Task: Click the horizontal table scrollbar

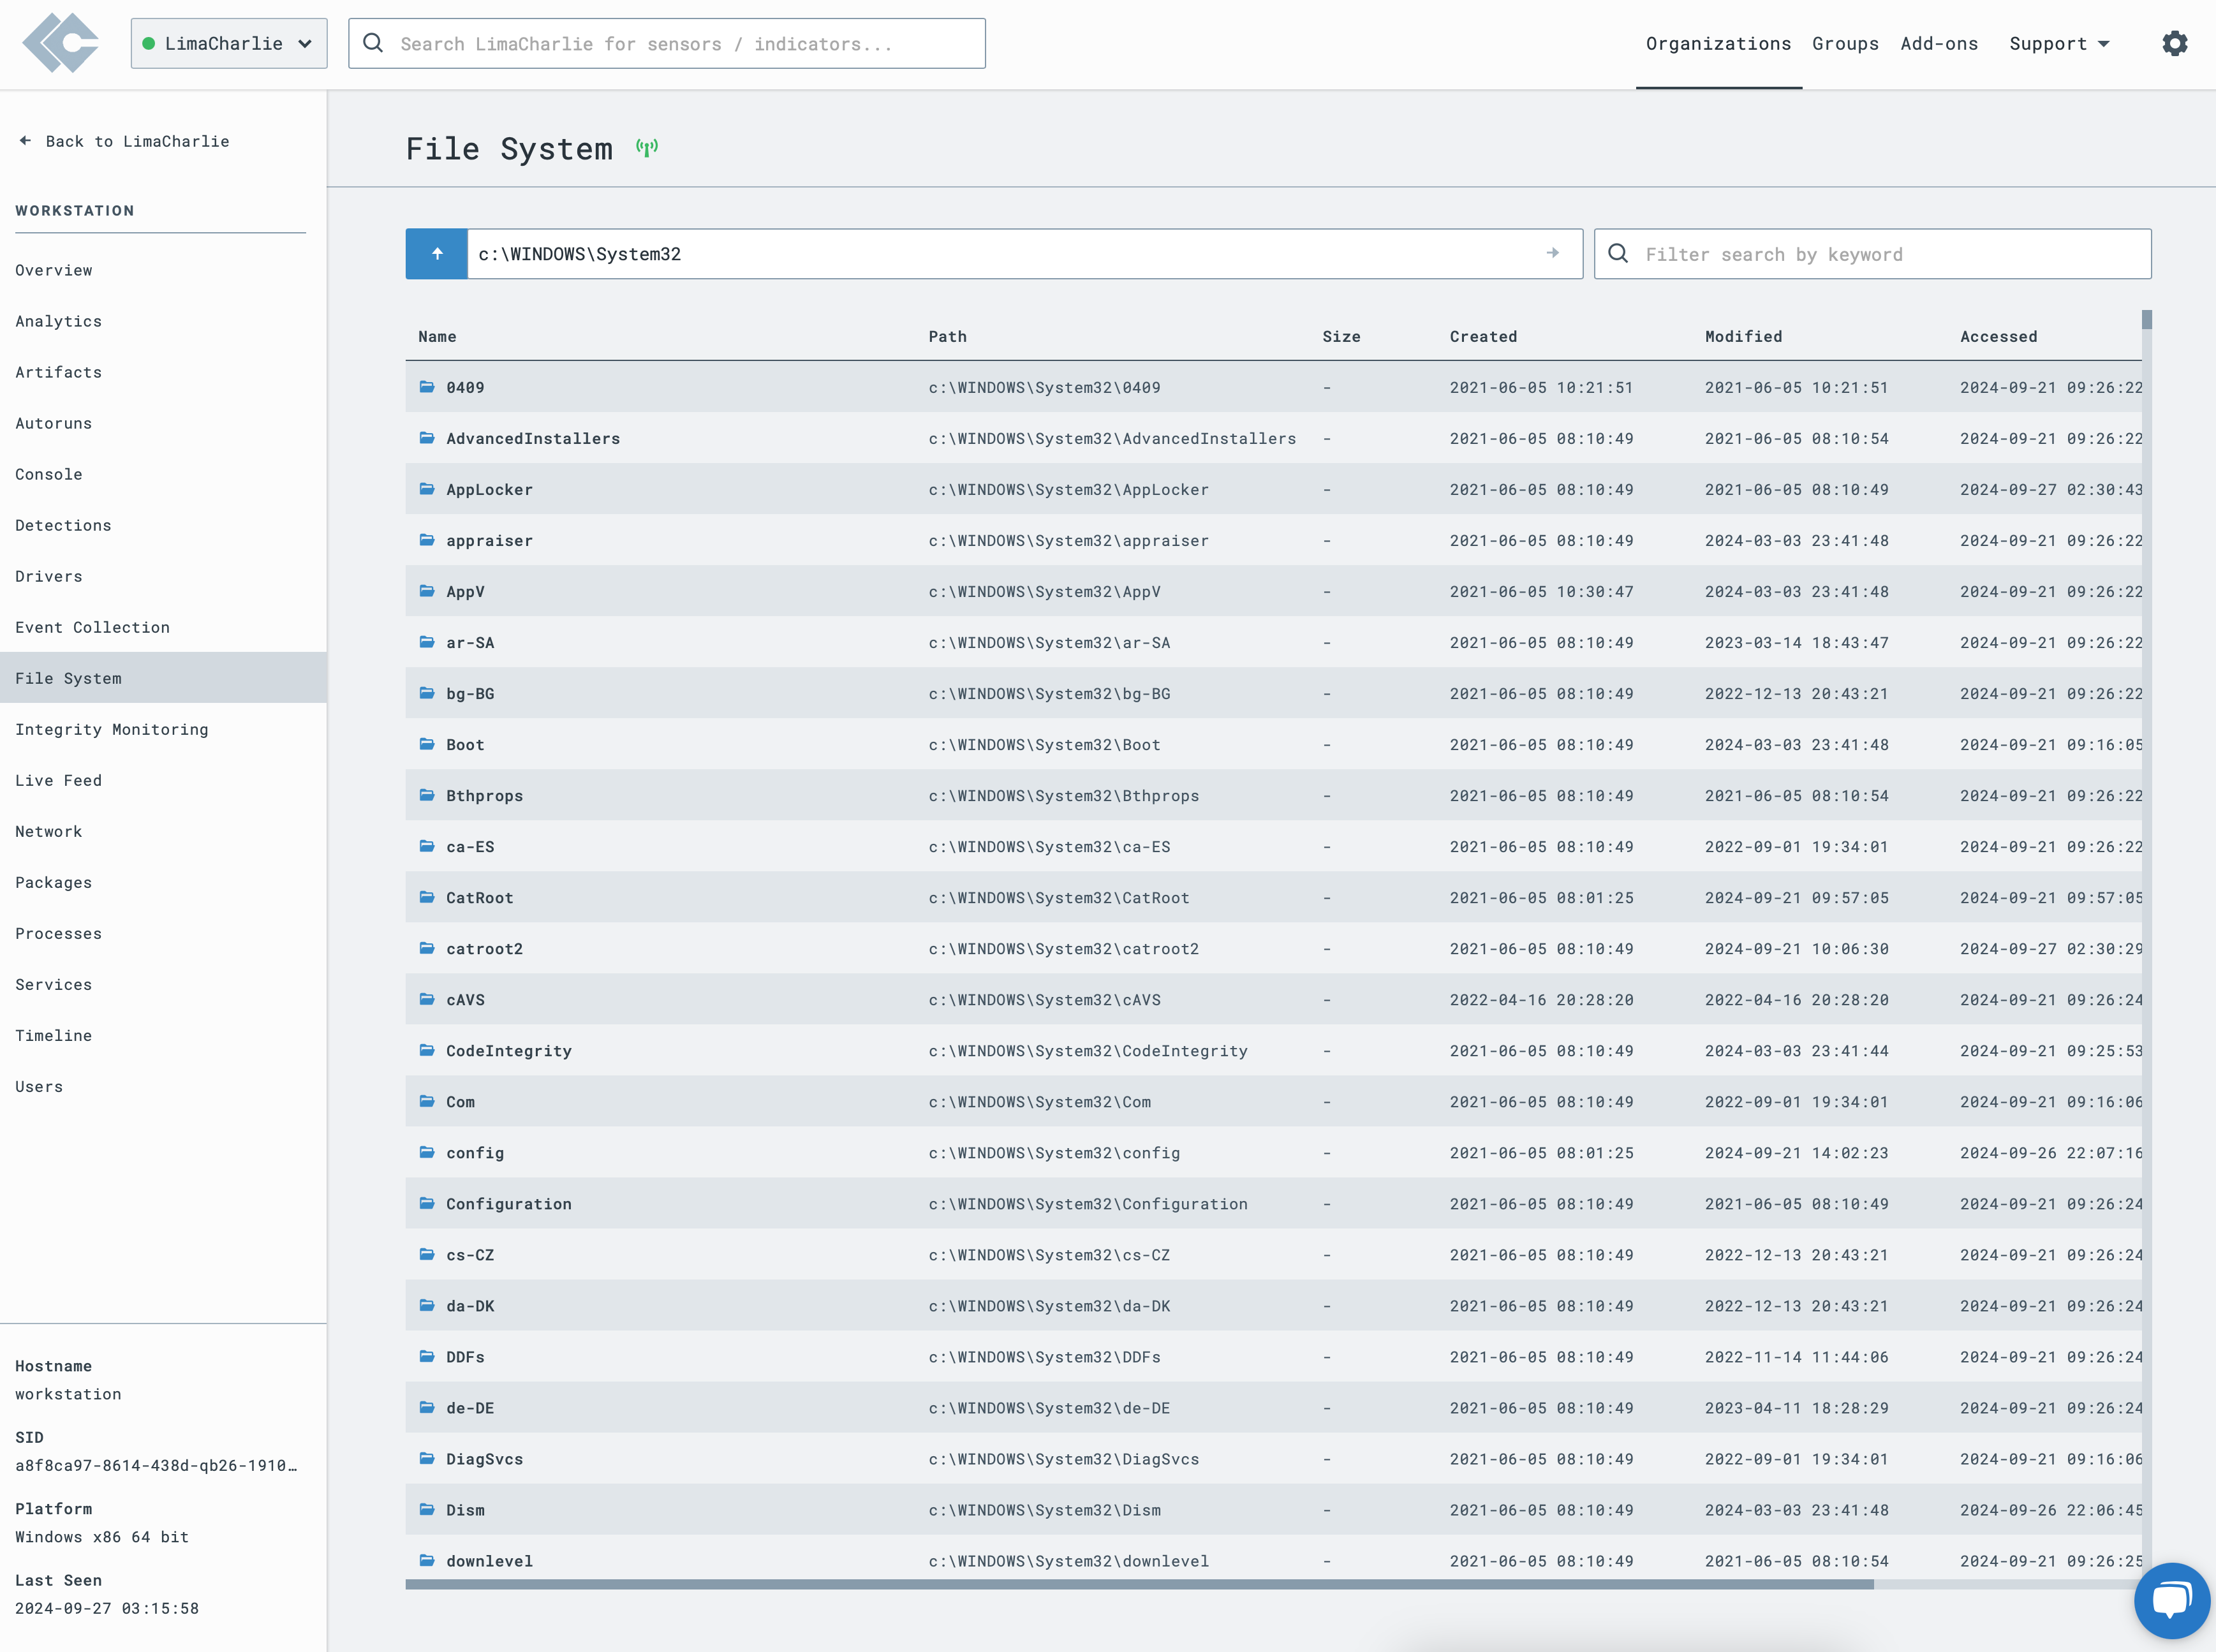Action: pos(1140,1584)
